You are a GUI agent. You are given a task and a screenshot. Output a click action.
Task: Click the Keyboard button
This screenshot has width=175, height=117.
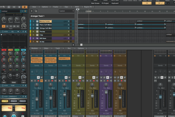tap(115, 3)
